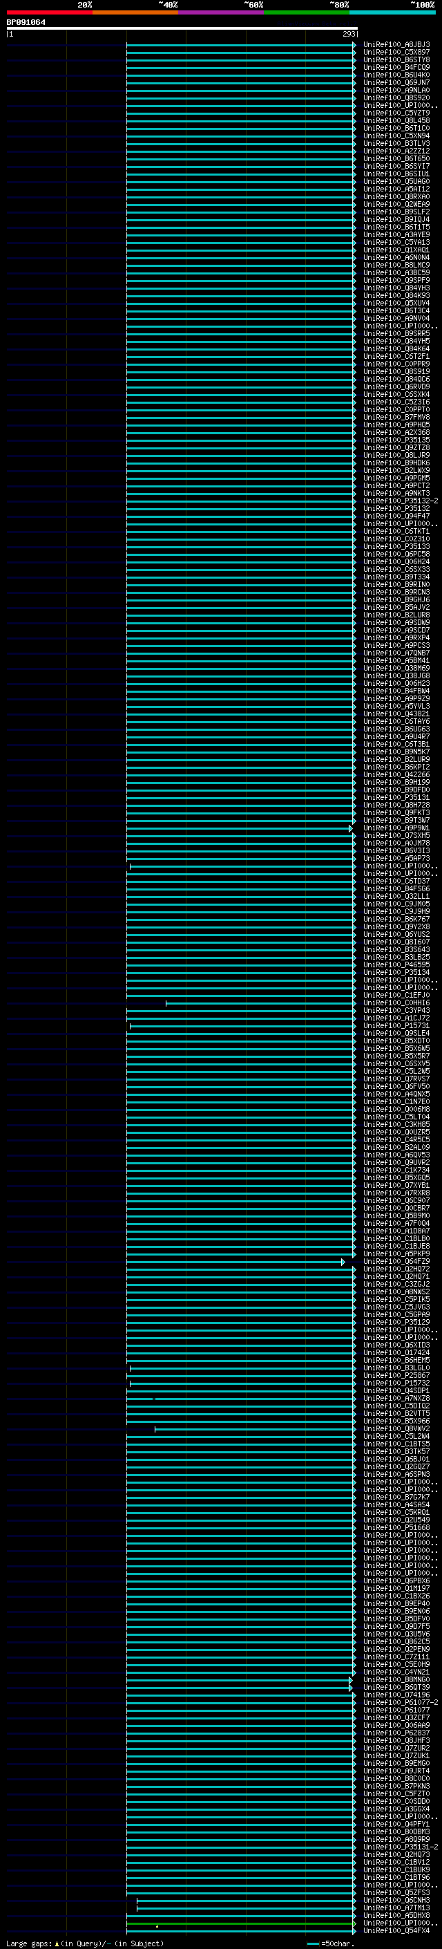Select label UniRef100_B8MNG0

[x=396, y=1679]
